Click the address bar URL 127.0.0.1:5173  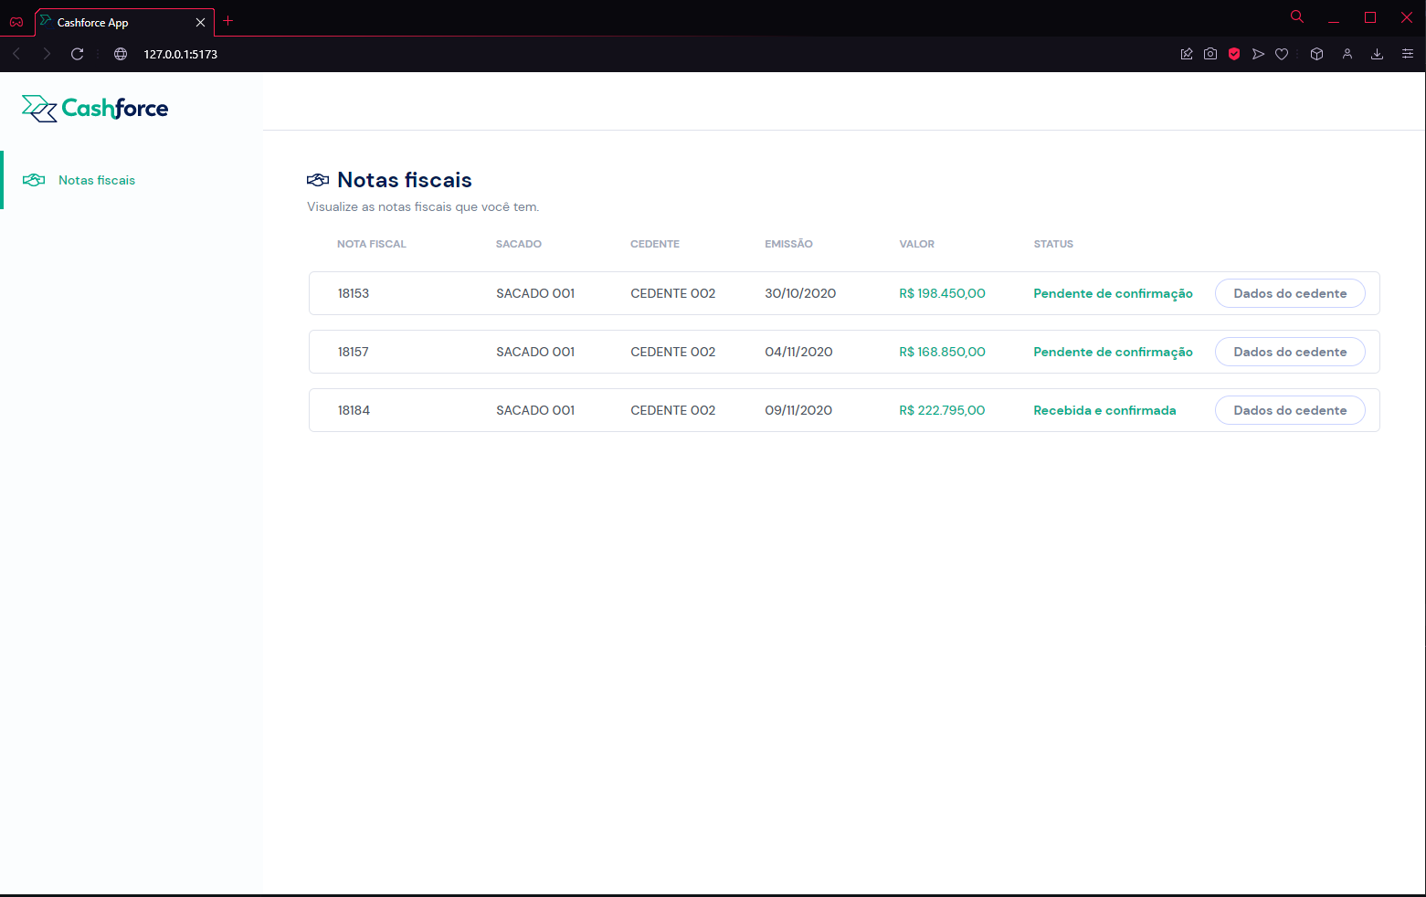[181, 54]
